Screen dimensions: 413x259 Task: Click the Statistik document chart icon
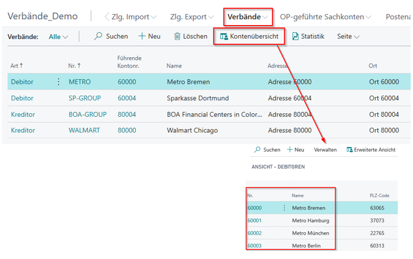[x=295, y=36]
